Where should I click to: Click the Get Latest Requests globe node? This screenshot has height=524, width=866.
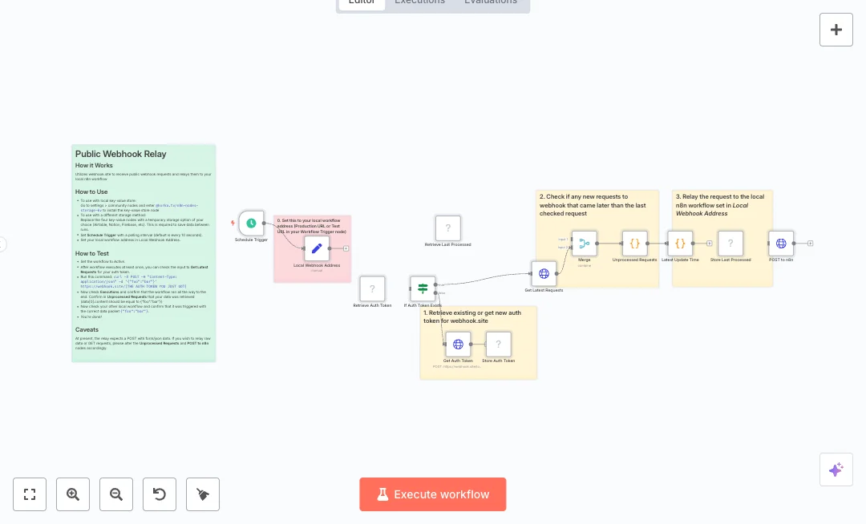click(544, 273)
